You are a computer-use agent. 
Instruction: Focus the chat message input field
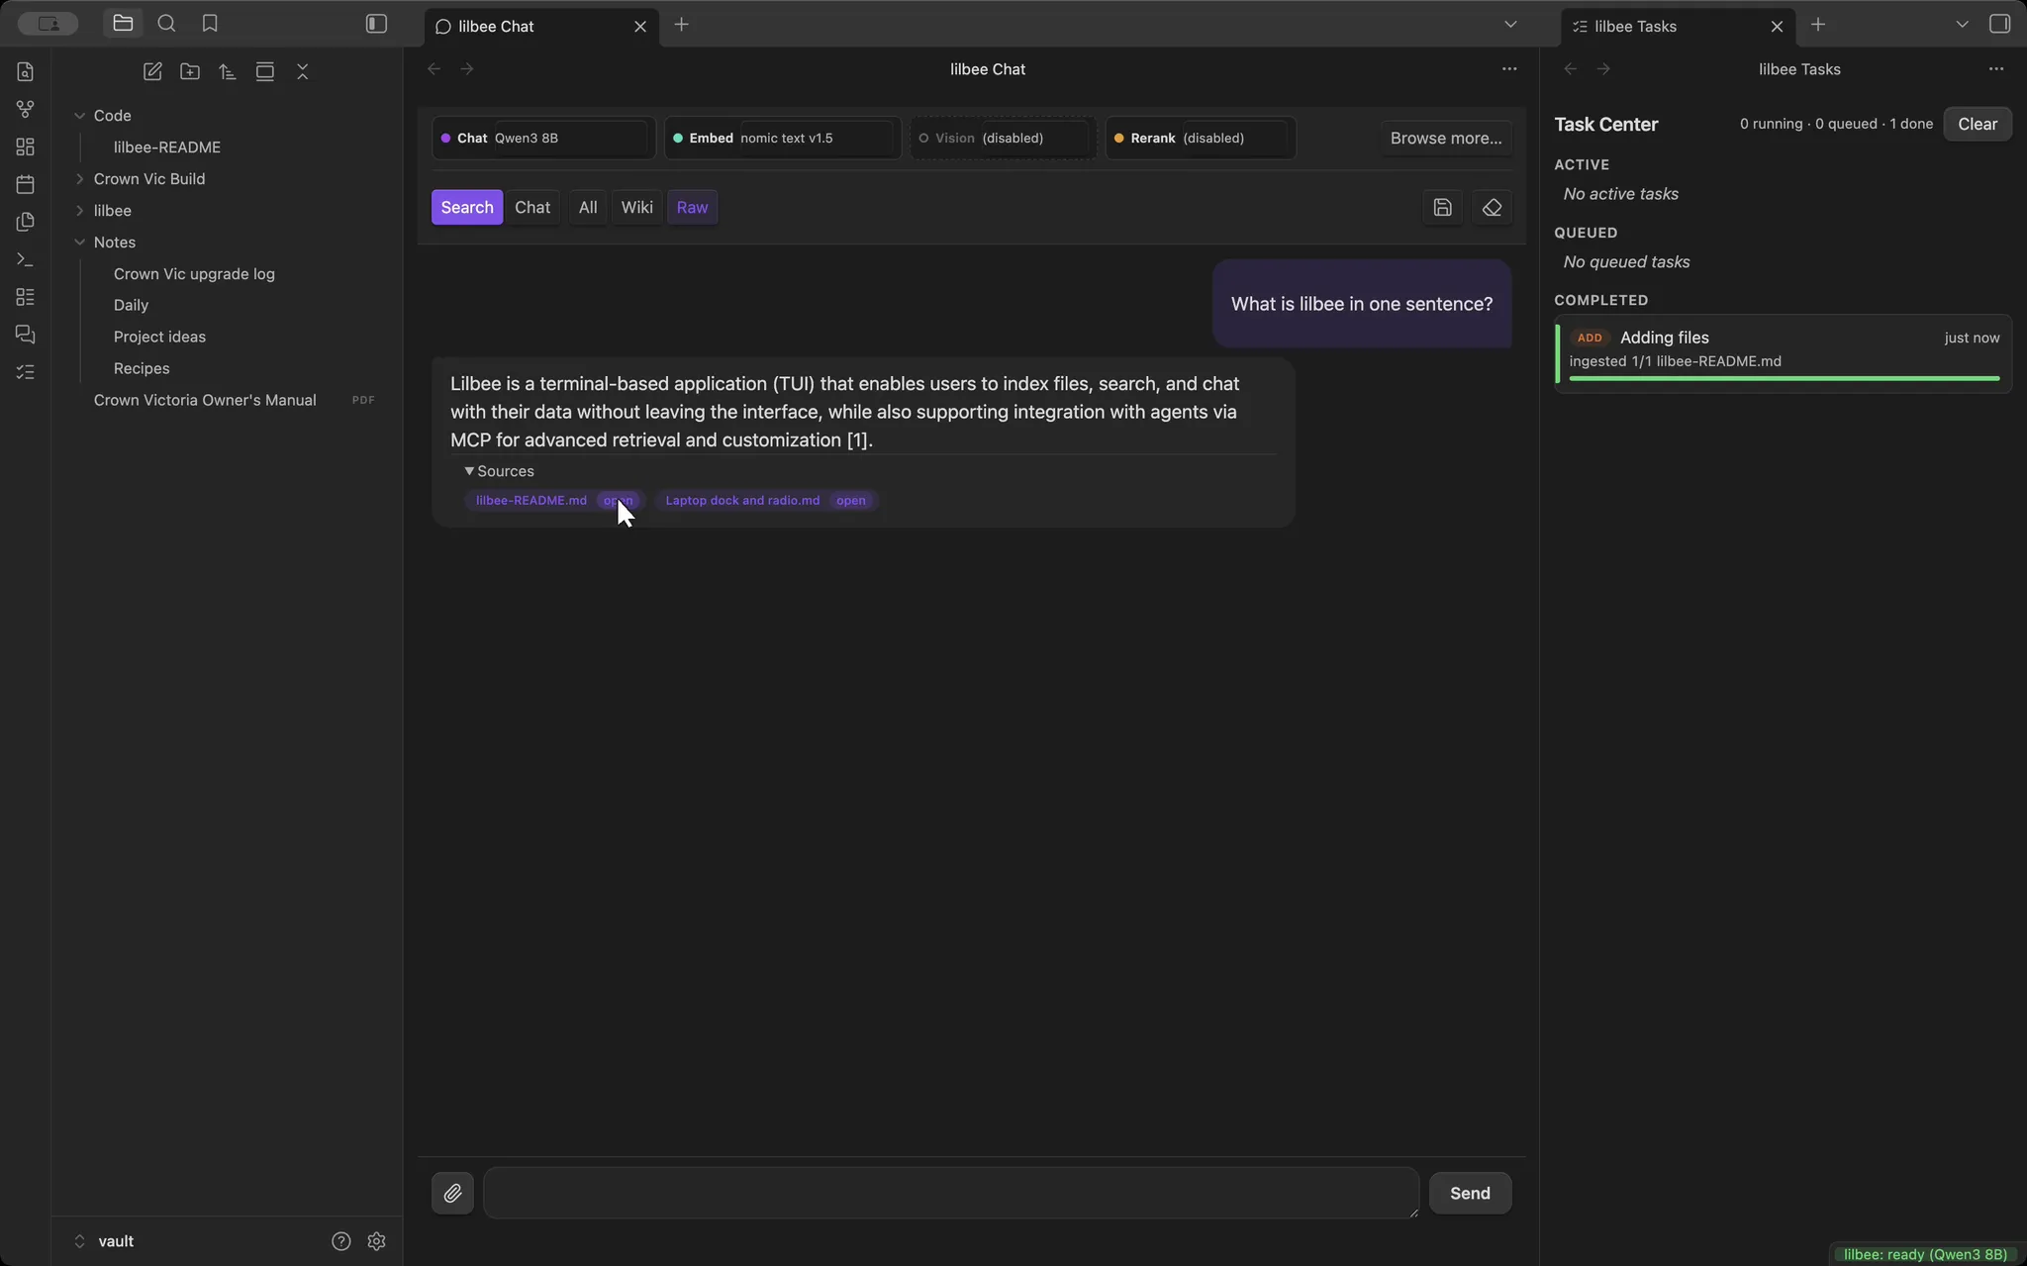[x=951, y=1193]
